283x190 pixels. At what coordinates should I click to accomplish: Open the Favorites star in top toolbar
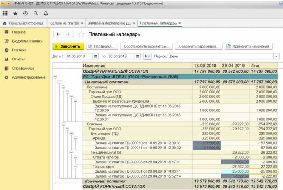15,13
